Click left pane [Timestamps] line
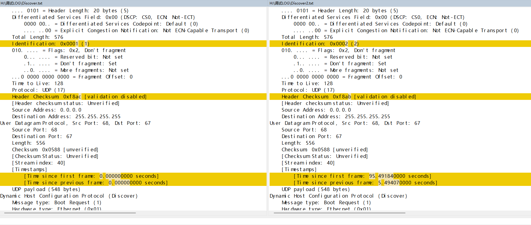This screenshot has width=531, height=225. (30, 169)
